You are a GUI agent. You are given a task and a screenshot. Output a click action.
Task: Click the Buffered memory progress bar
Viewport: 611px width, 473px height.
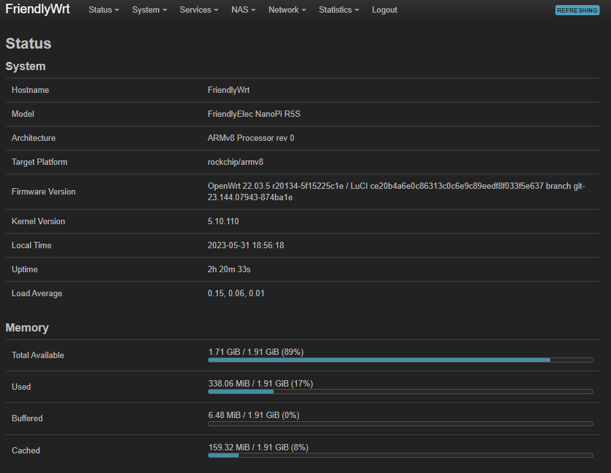coord(400,423)
